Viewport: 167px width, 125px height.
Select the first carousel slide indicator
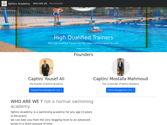point(79,48)
